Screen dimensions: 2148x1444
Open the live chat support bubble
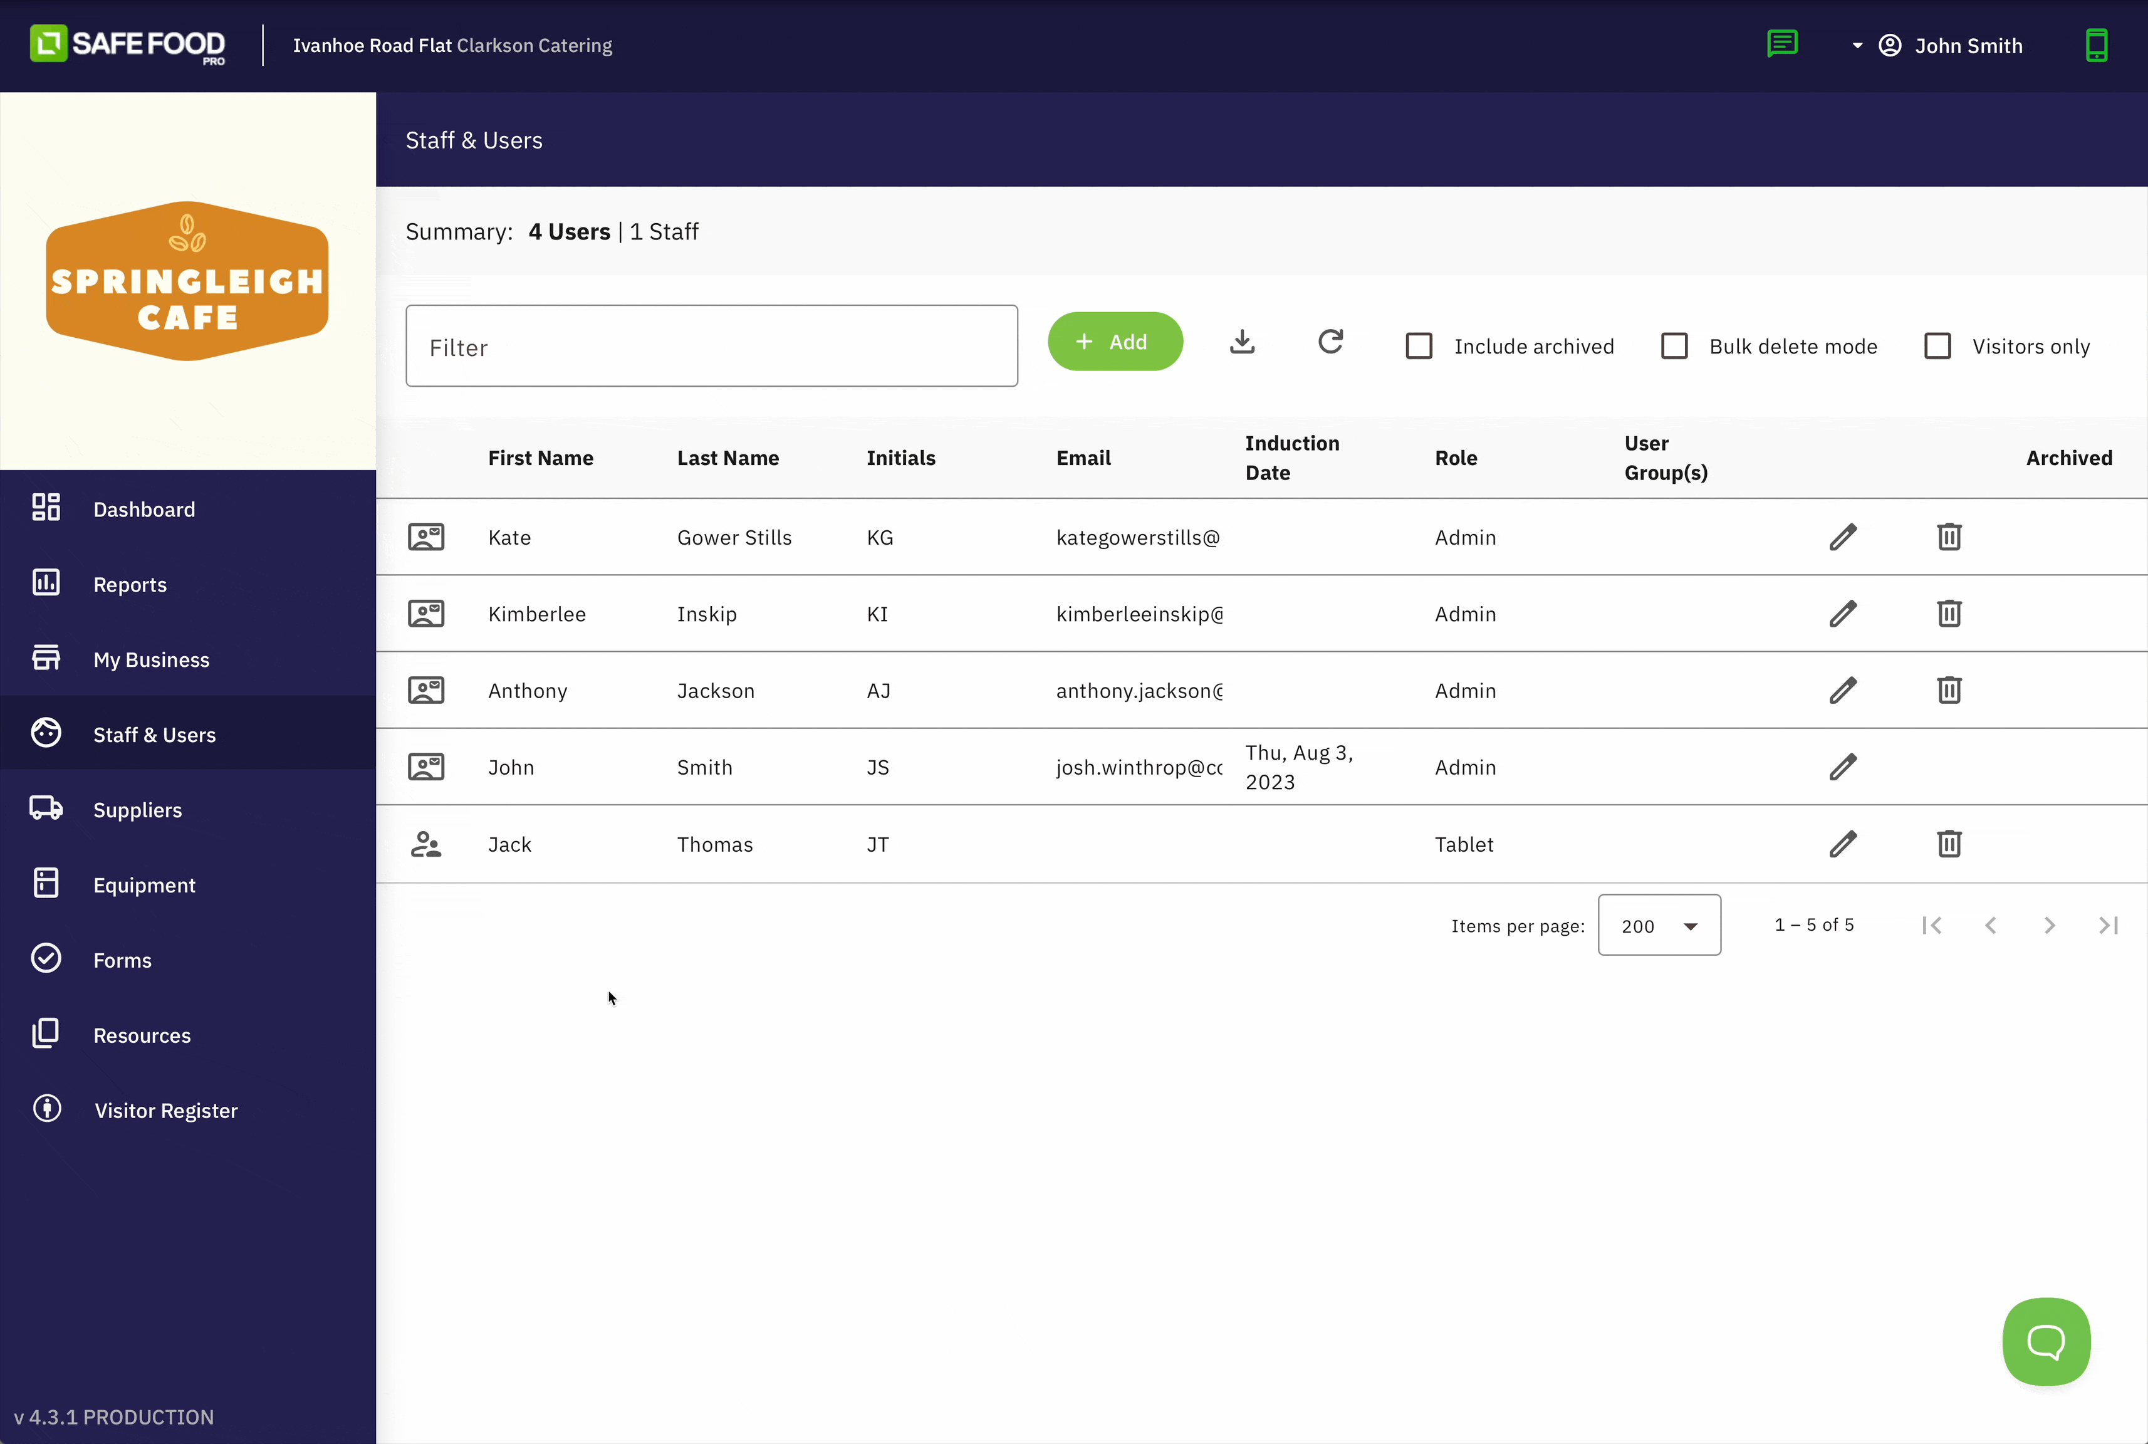point(2045,1341)
